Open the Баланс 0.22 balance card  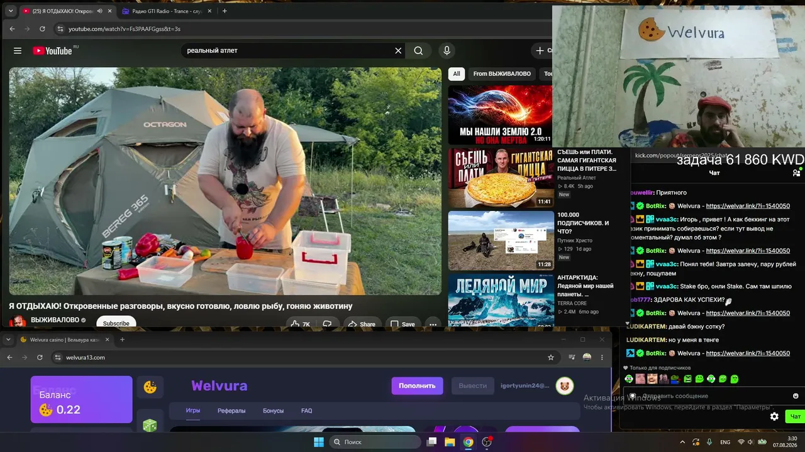pyautogui.click(x=82, y=399)
